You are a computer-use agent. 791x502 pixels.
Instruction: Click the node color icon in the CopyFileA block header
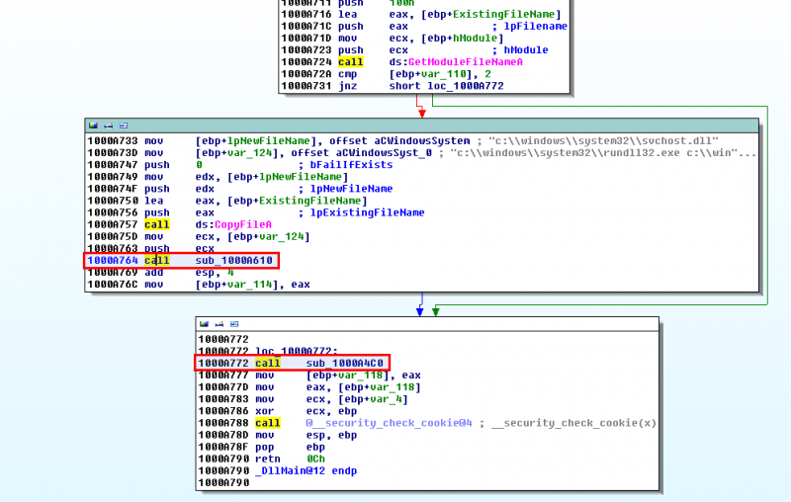pos(93,126)
